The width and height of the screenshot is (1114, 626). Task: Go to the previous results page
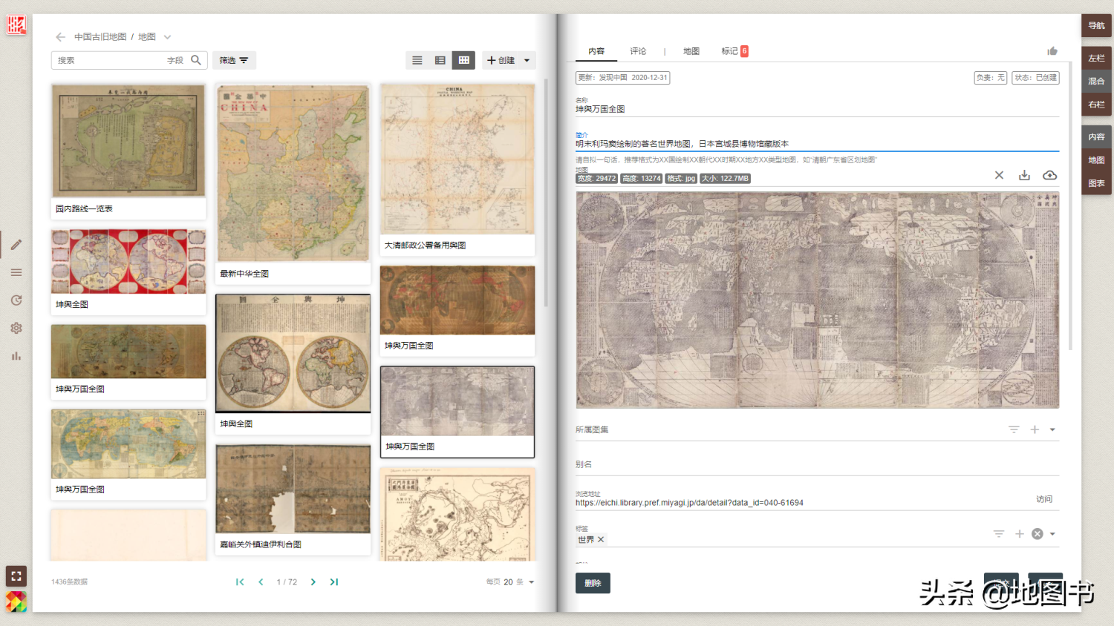261,582
